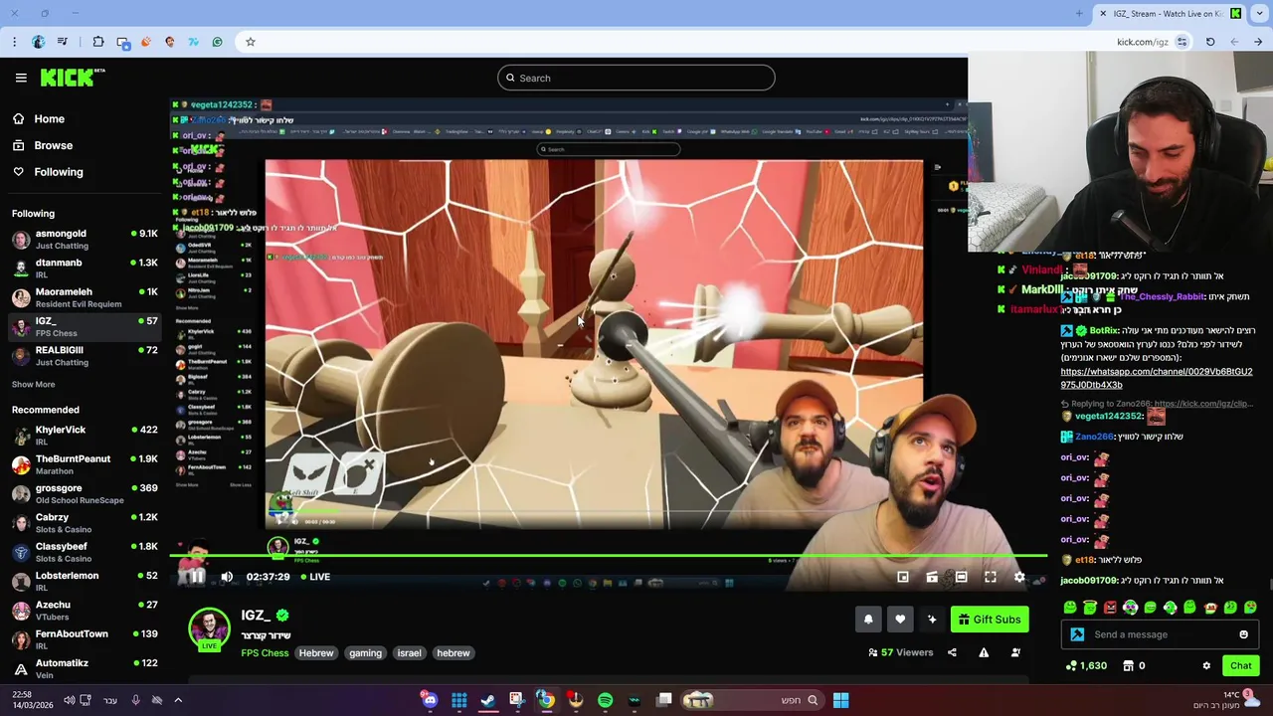
Task: Jump to LIVE in player
Action: point(314,577)
